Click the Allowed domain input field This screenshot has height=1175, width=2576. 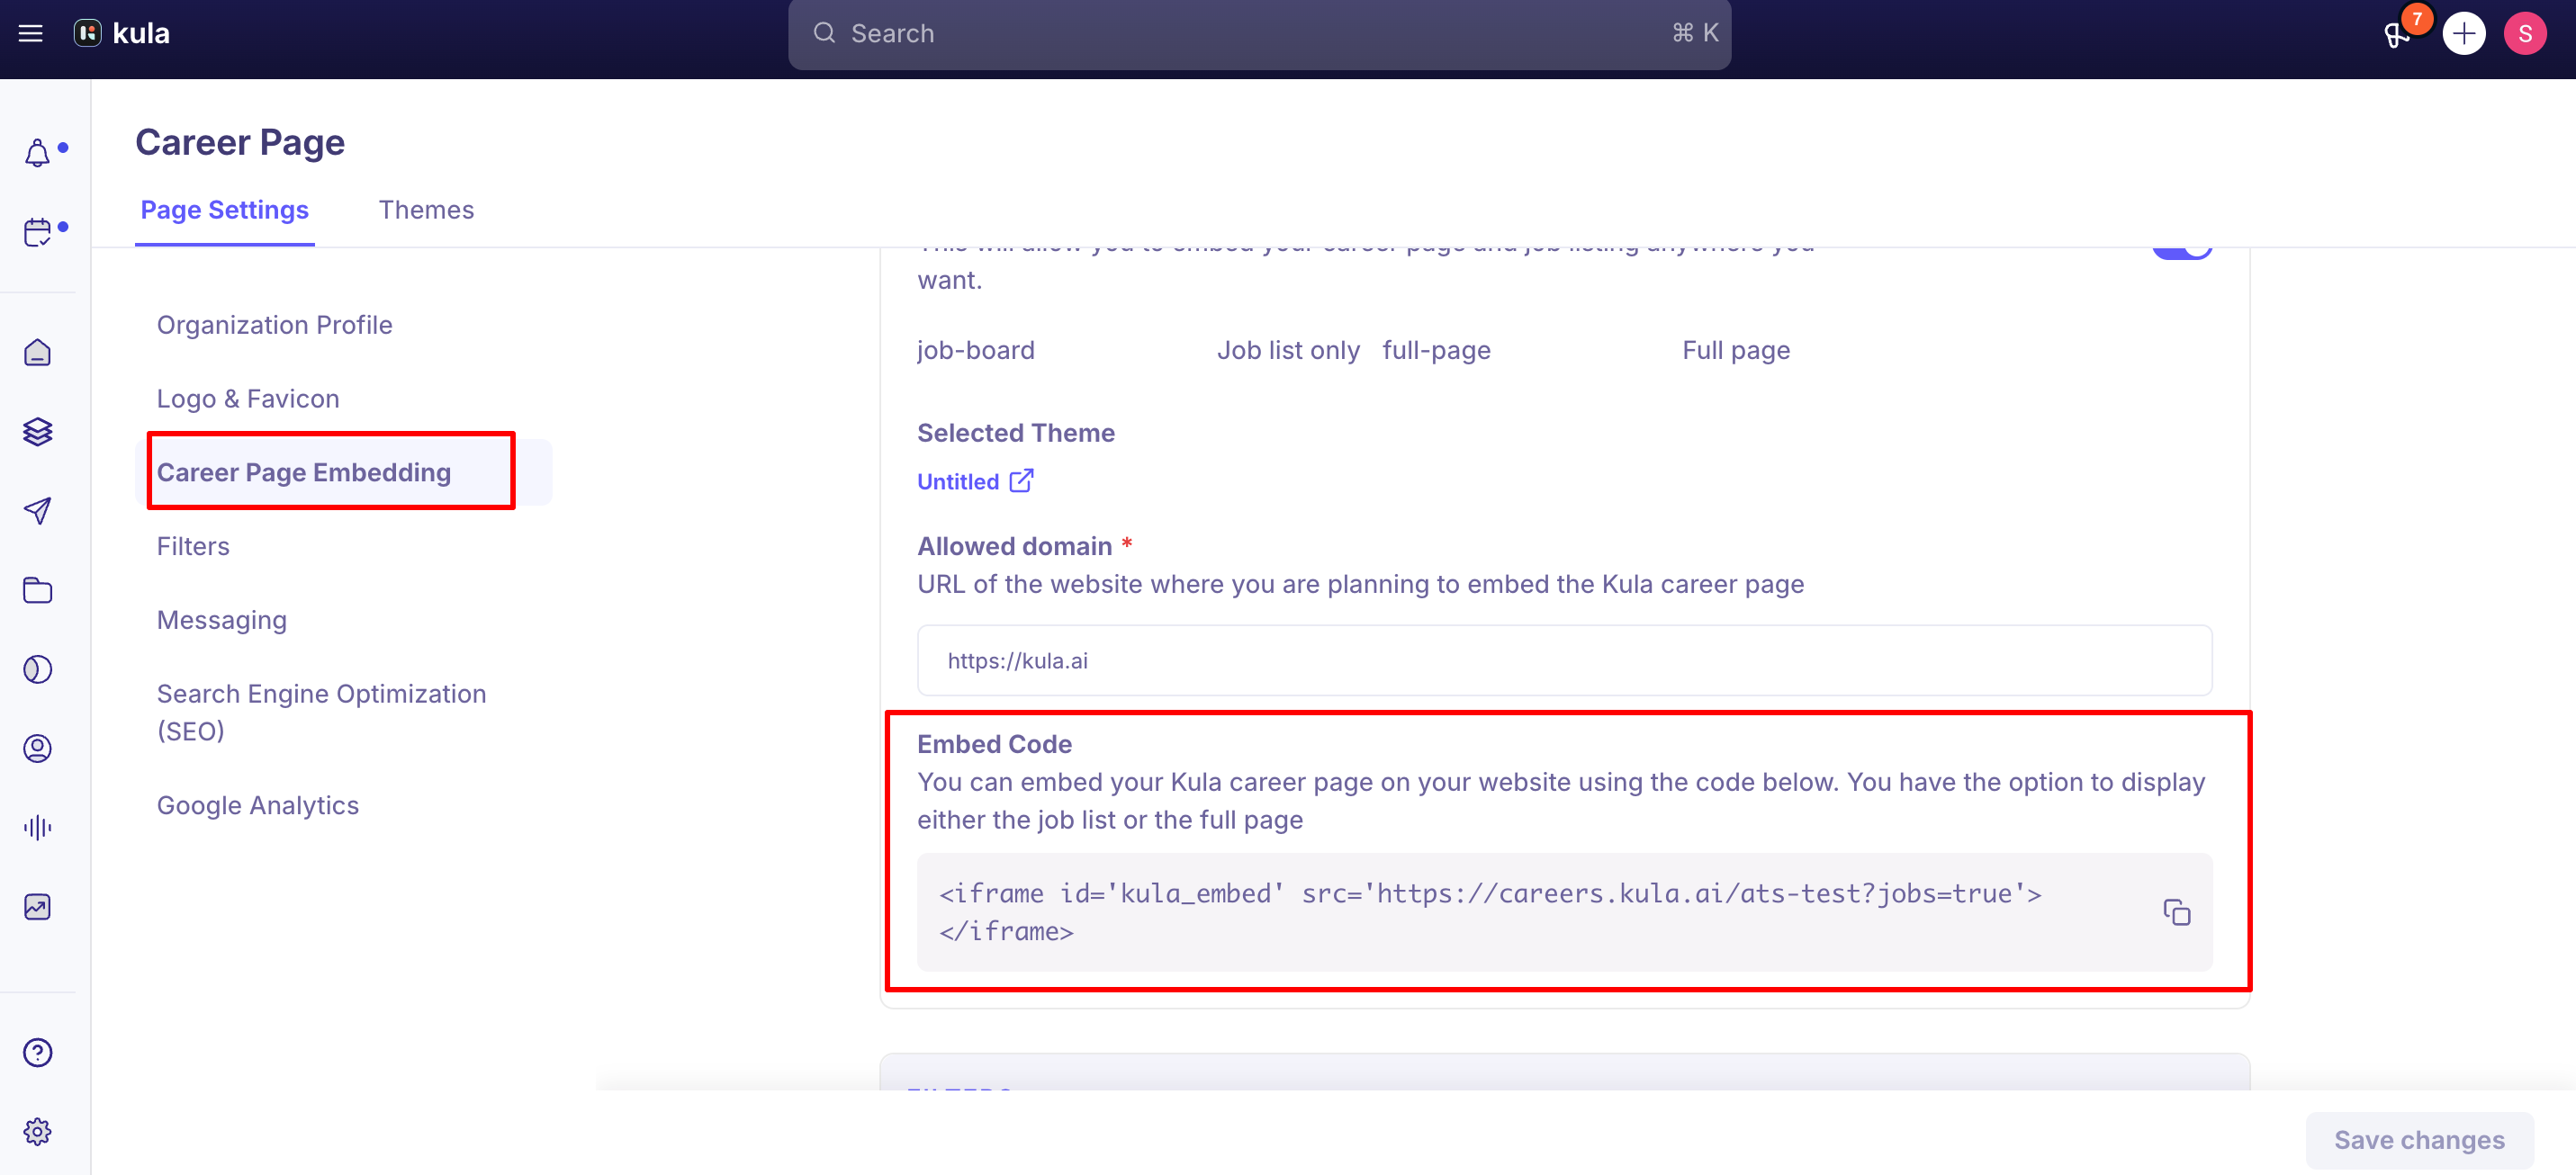[1564, 660]
